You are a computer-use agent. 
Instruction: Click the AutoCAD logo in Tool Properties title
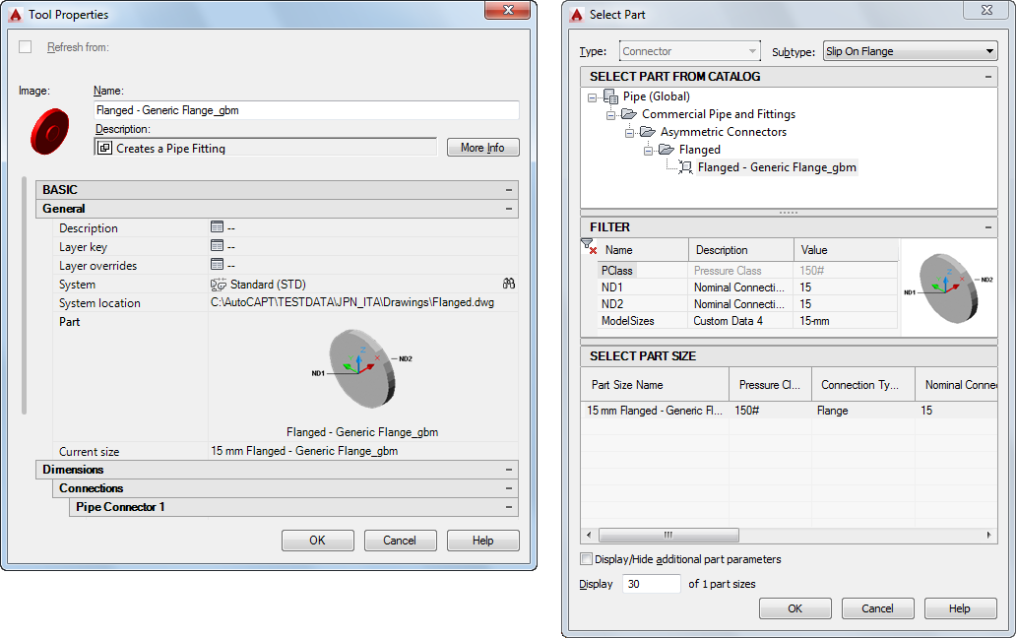(x=16, y=14)
